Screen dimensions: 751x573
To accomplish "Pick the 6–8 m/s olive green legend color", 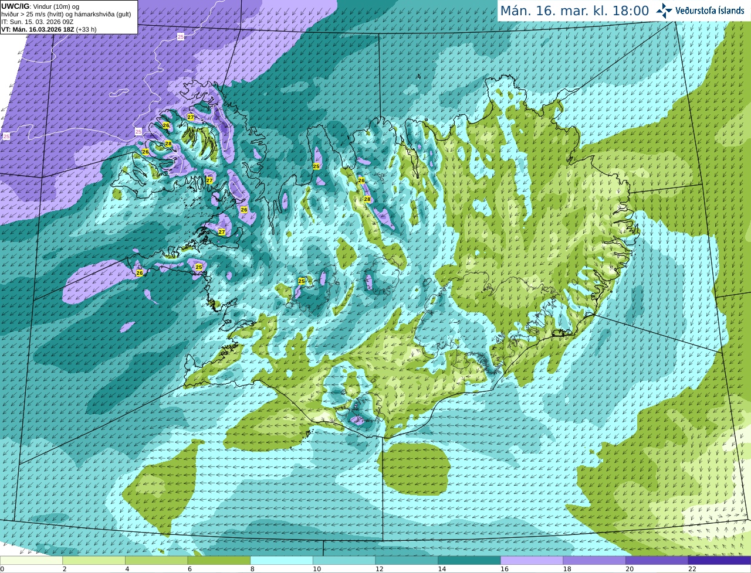I will [x=219, y=560].
